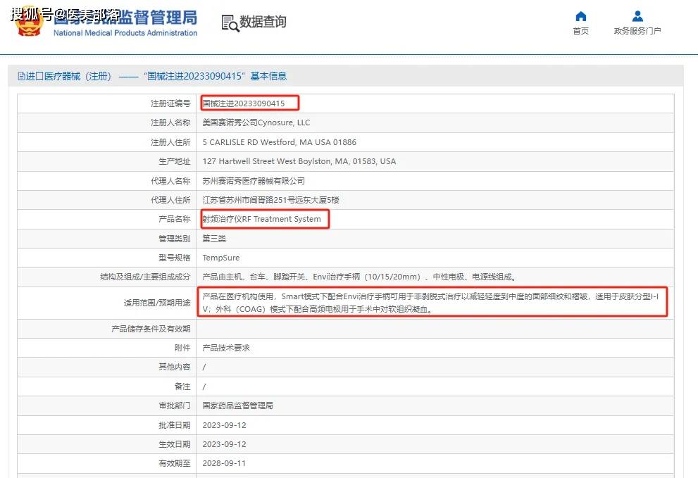Click the 审批部门 row label
The height and width of the screenshot is (478, 698).
175,405
